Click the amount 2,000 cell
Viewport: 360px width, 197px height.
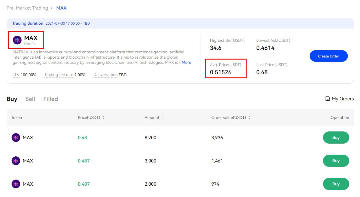[150, 184]
